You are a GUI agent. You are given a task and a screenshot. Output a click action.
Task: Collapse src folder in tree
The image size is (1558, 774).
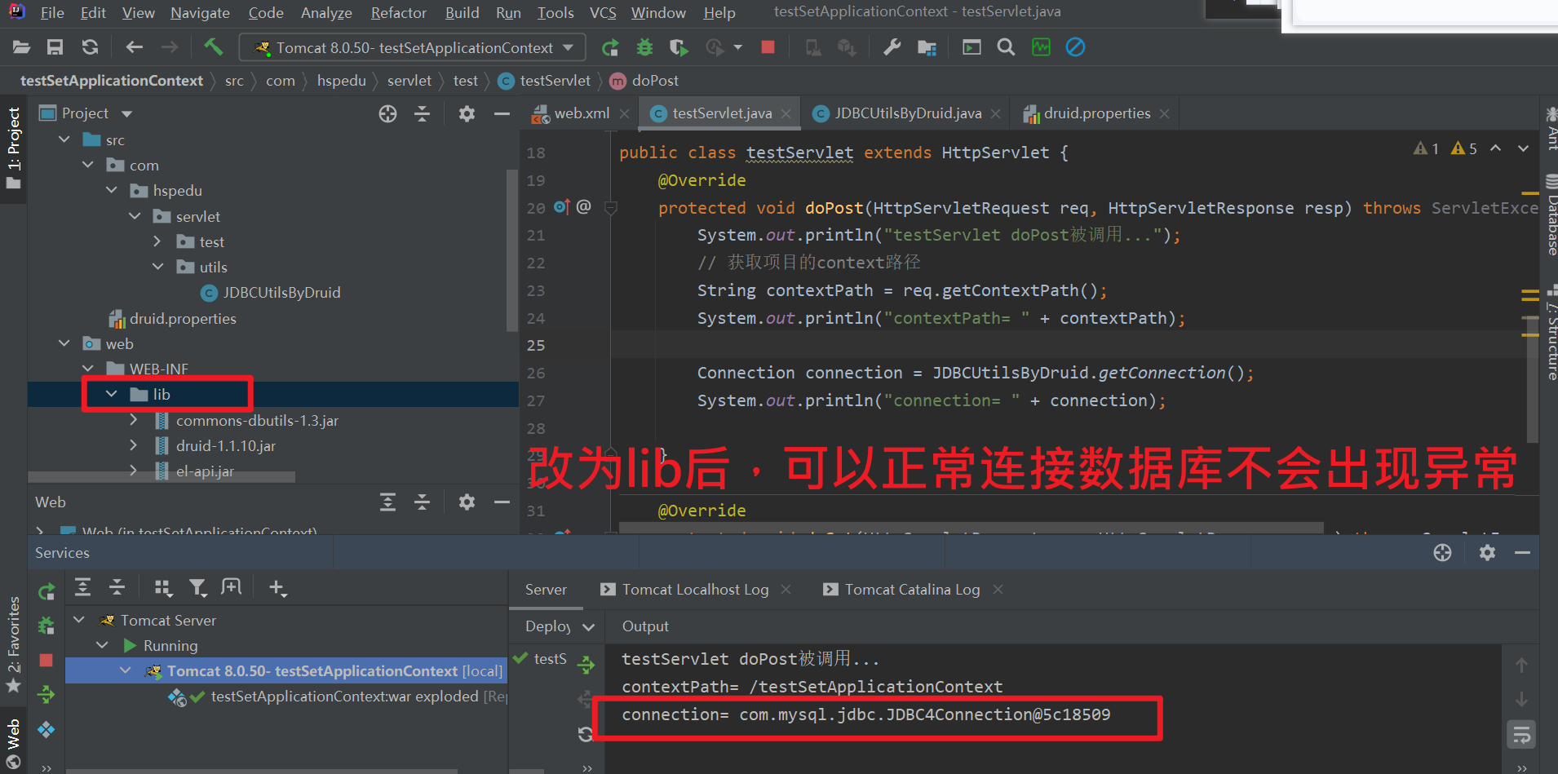tap(64, 139)
